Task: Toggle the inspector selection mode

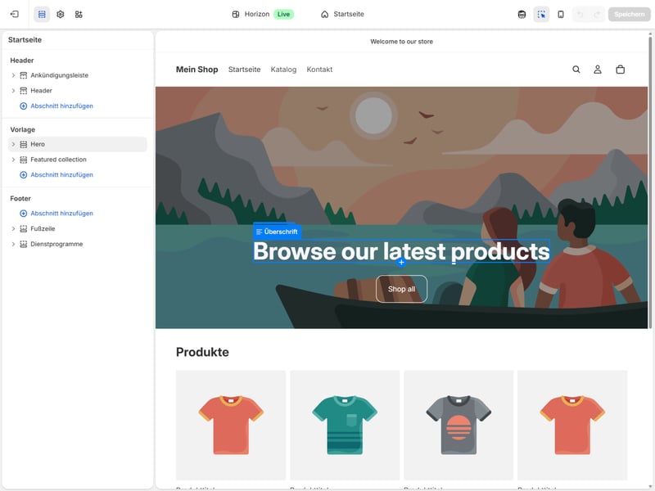Action: (541, 14)
